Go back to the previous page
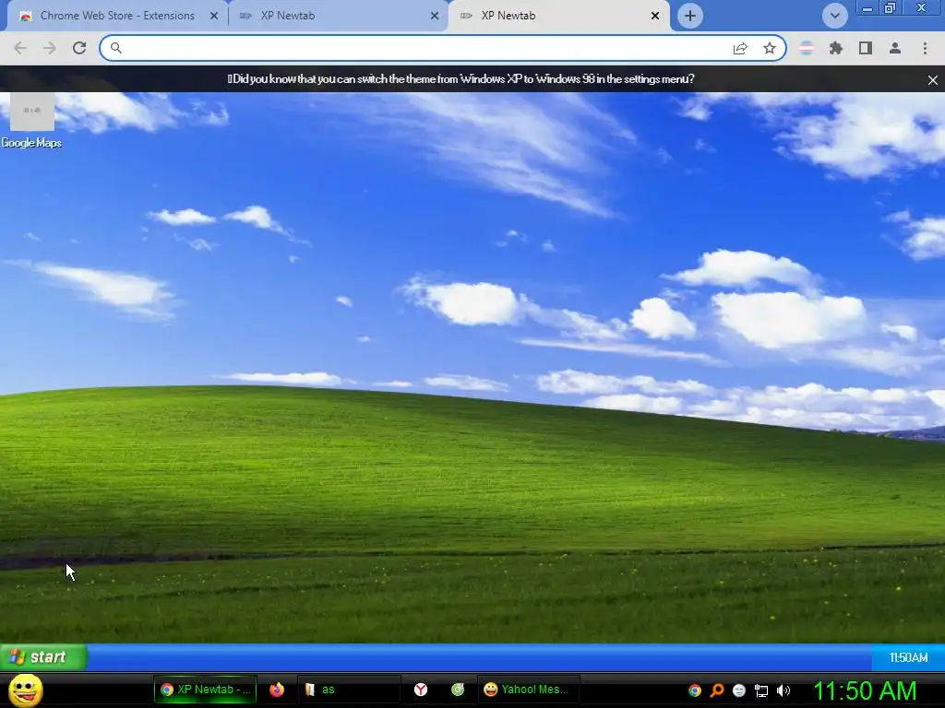The height and width of the screenshot is (708, 945). [20, 48]
